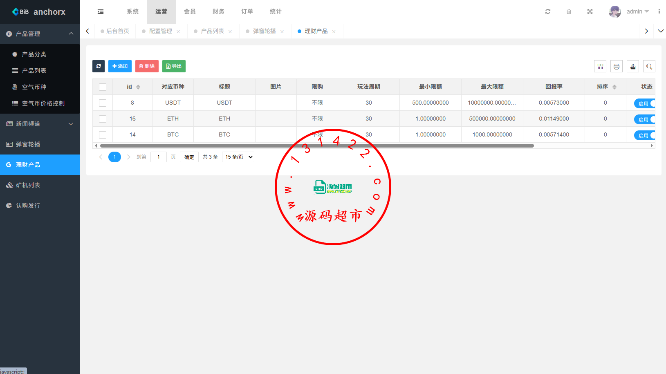Toggle the collapse sidebar icon in the header
The height and width of the screenshot is (374, 666).
[101, 11]
